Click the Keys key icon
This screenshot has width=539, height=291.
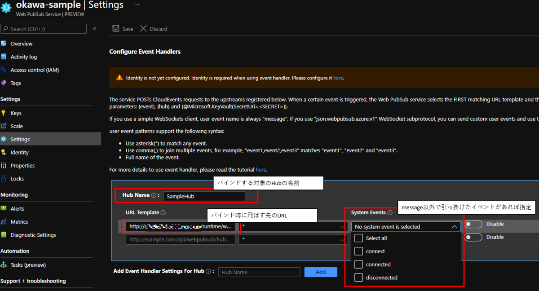pos(4,113)
